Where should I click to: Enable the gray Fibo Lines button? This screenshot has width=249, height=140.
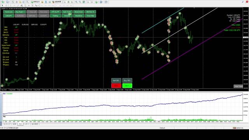coord(44,12)
